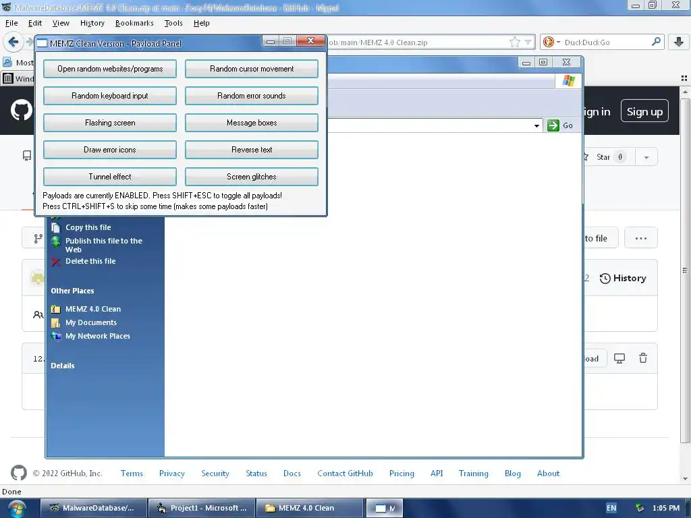Open the Docs footer link
This screenshot has width=691, height=518.
(292, 473)
